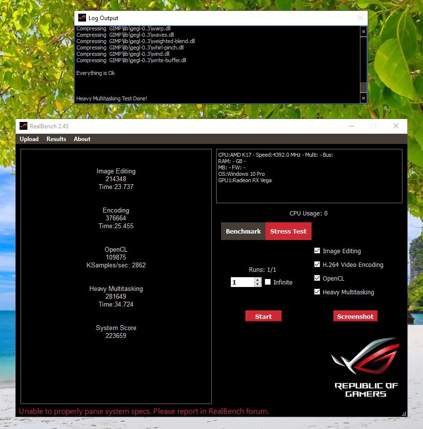Click the 'MB: - FW: -' spec line
This screenshot has height=429, width=423.
point(232,167)
